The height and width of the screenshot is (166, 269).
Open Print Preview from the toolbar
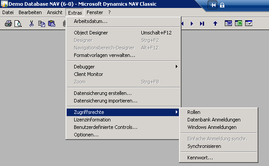point(18,23)
